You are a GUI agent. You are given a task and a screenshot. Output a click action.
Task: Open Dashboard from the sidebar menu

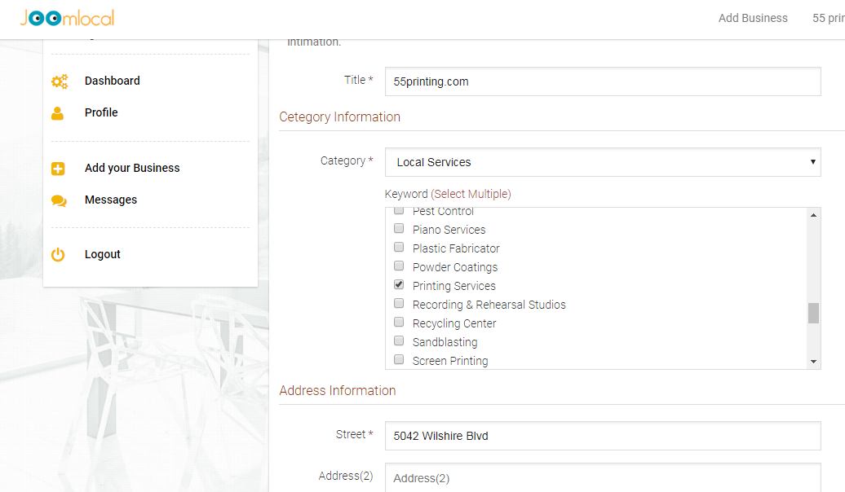pos(112,81)
